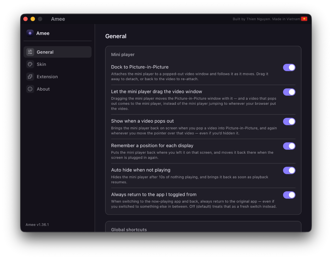
Task: Select the General sidebar item
Action: (x=58, y=52)
